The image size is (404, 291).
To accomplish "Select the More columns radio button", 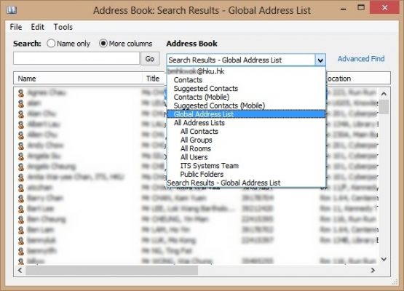I will coord(103,43).
